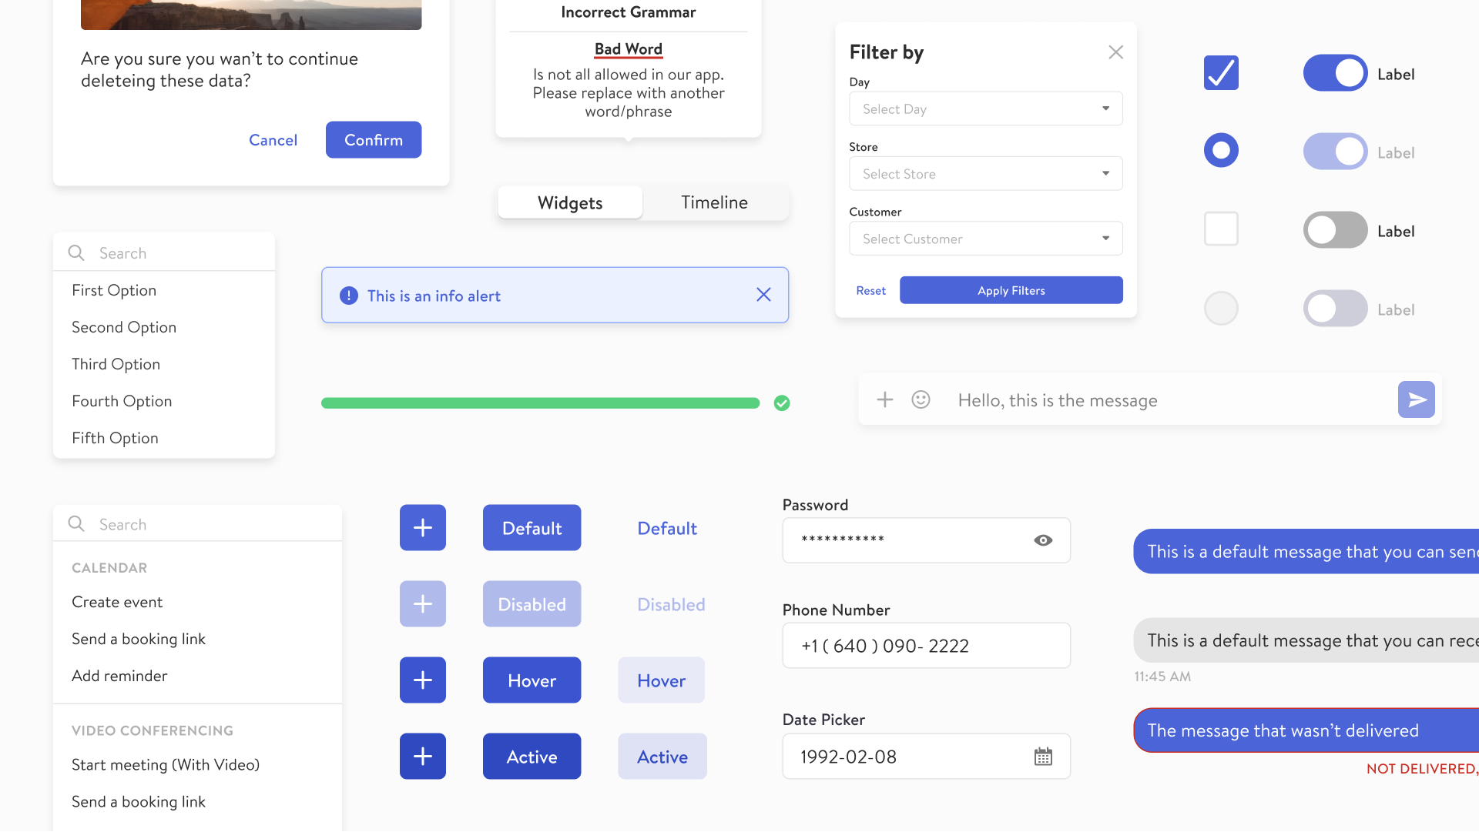
Task: Click the send message arrow icon
Action: point(1416,399)
